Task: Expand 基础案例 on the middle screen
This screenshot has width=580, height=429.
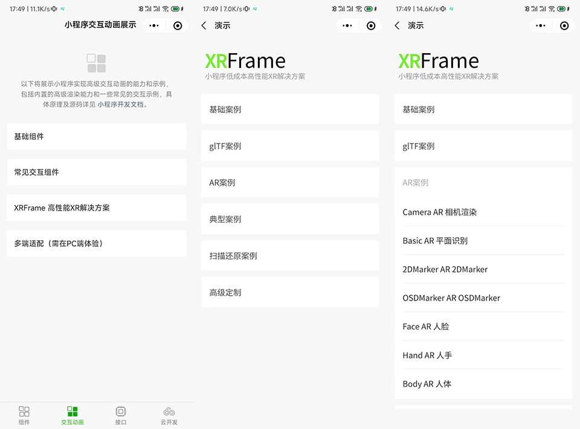Action: point(290,109)
